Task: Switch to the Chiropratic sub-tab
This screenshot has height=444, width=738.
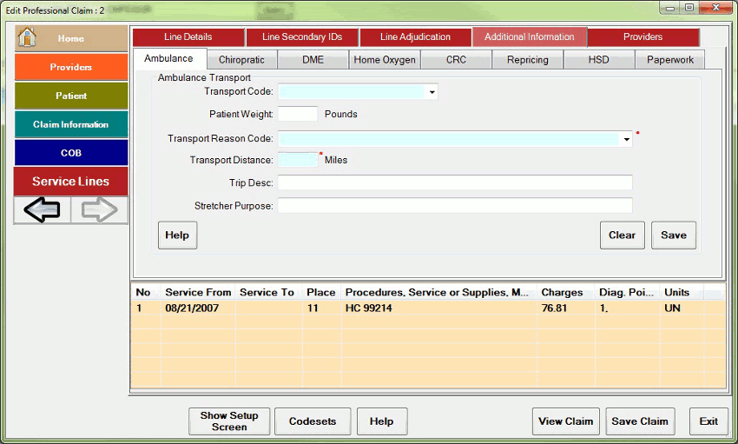Action: coord(241,60)
